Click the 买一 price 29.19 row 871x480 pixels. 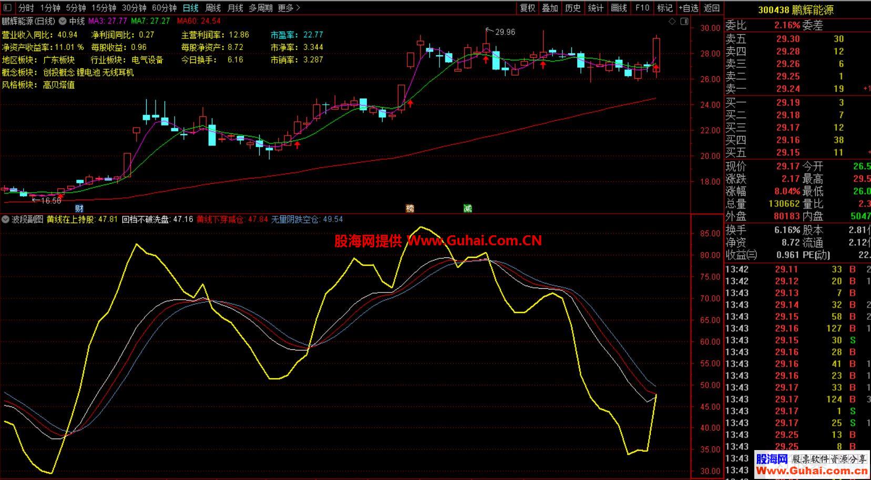point(797,102)
